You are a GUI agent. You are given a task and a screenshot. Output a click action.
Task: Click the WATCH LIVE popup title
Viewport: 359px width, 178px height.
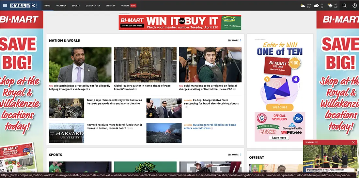pyautogui.click(x=311, y=142)
